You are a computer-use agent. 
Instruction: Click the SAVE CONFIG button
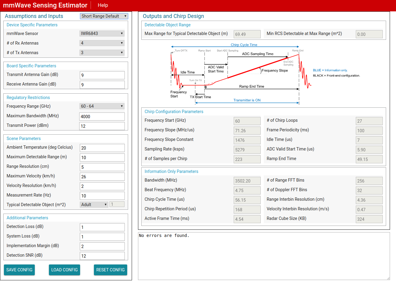[x=19, y=270]
